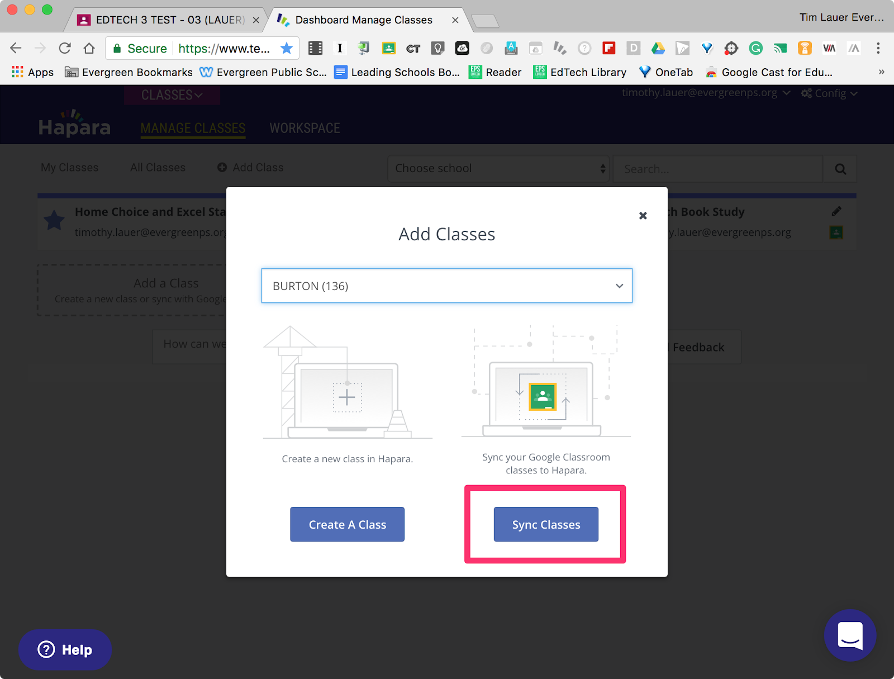Open the Choose school dropdown
The image size is (894, 679).
tap(498, 168)
